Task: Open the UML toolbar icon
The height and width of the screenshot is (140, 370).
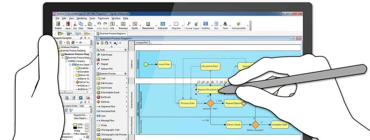Action: point(112,25)
